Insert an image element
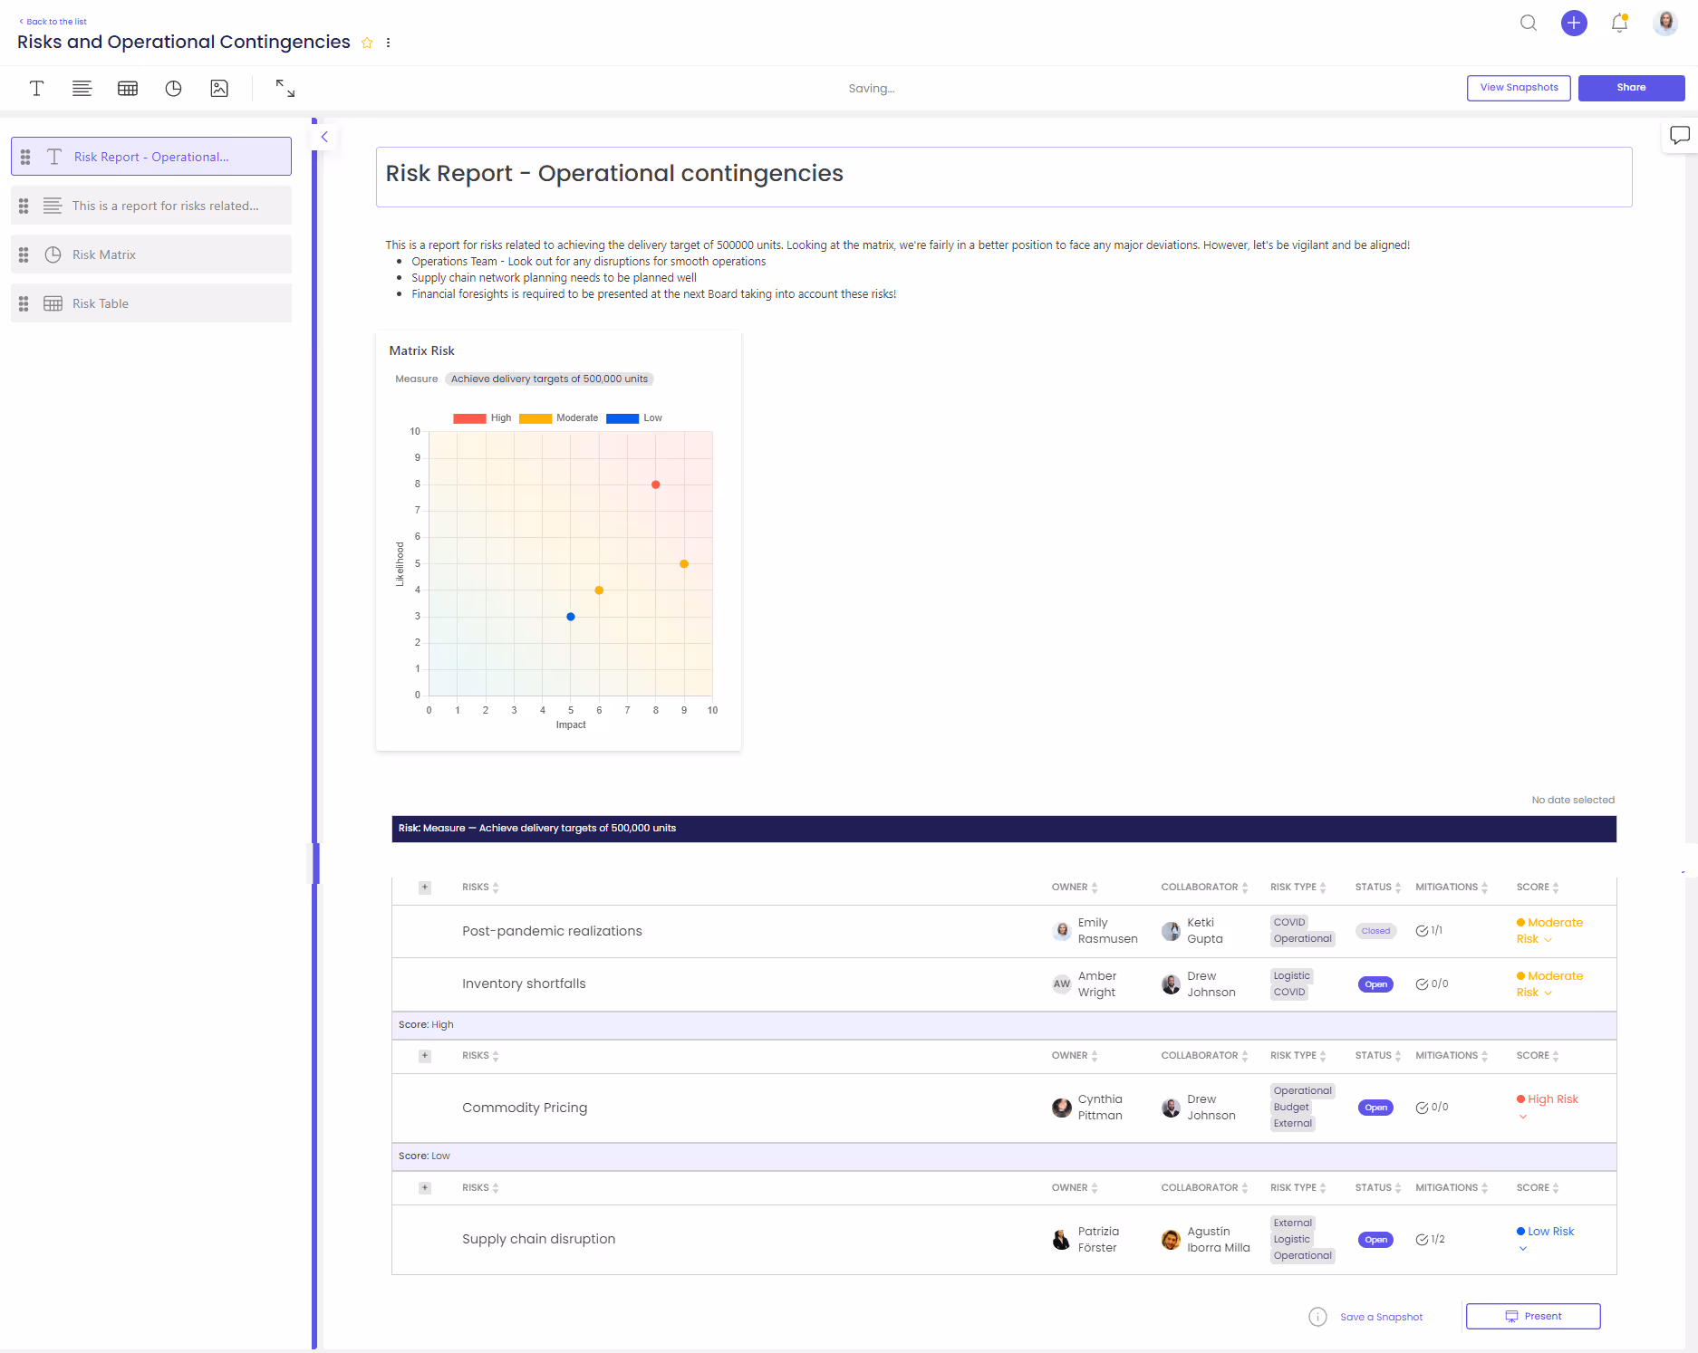The width and height of the screenshot is (1698, 1353). (x=218, y=88)
